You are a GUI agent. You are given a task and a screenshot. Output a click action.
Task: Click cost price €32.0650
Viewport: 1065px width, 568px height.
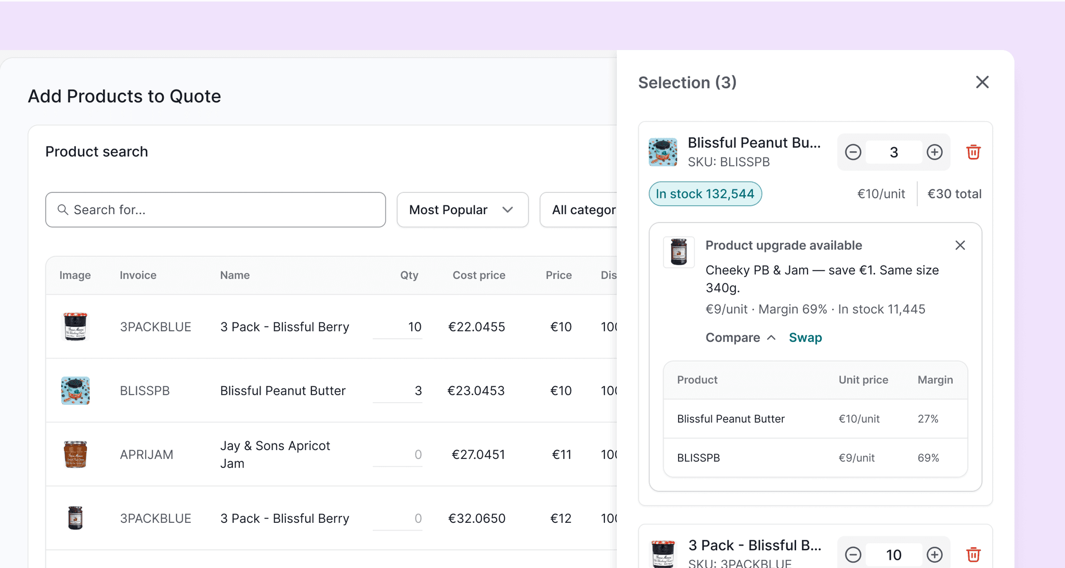[x=476, y=519]
